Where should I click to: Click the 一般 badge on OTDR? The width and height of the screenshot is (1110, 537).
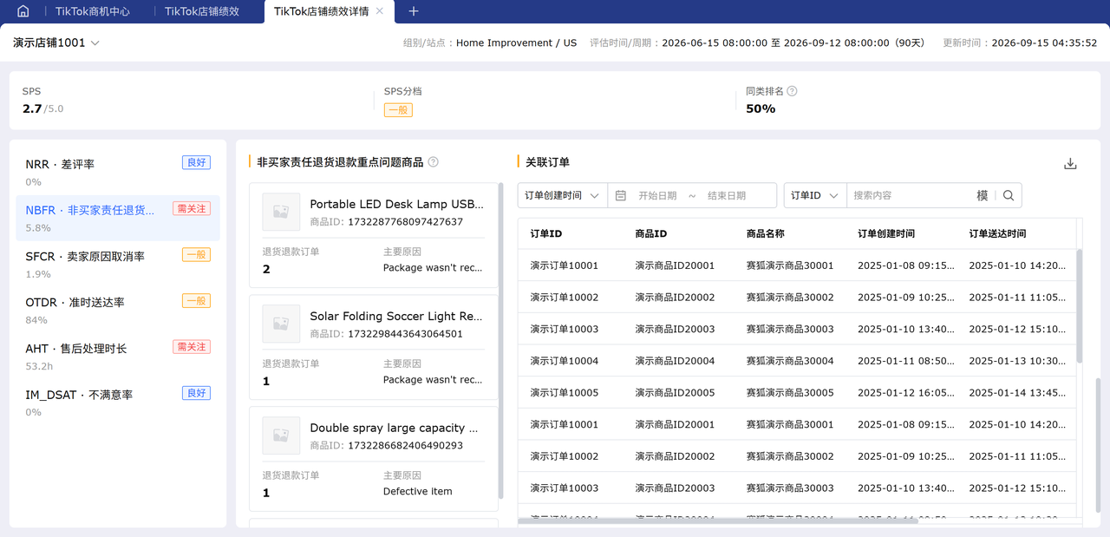(x=196, y=301)
